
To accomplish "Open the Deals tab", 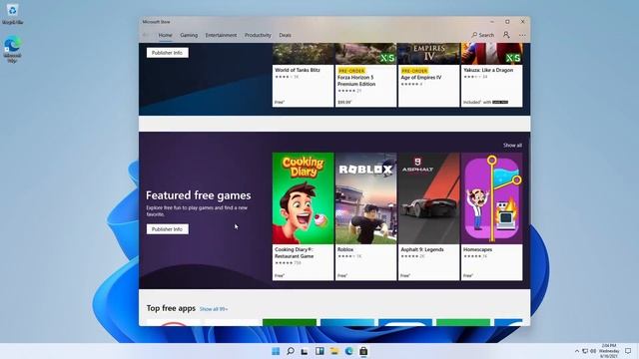I will (285, 36).
